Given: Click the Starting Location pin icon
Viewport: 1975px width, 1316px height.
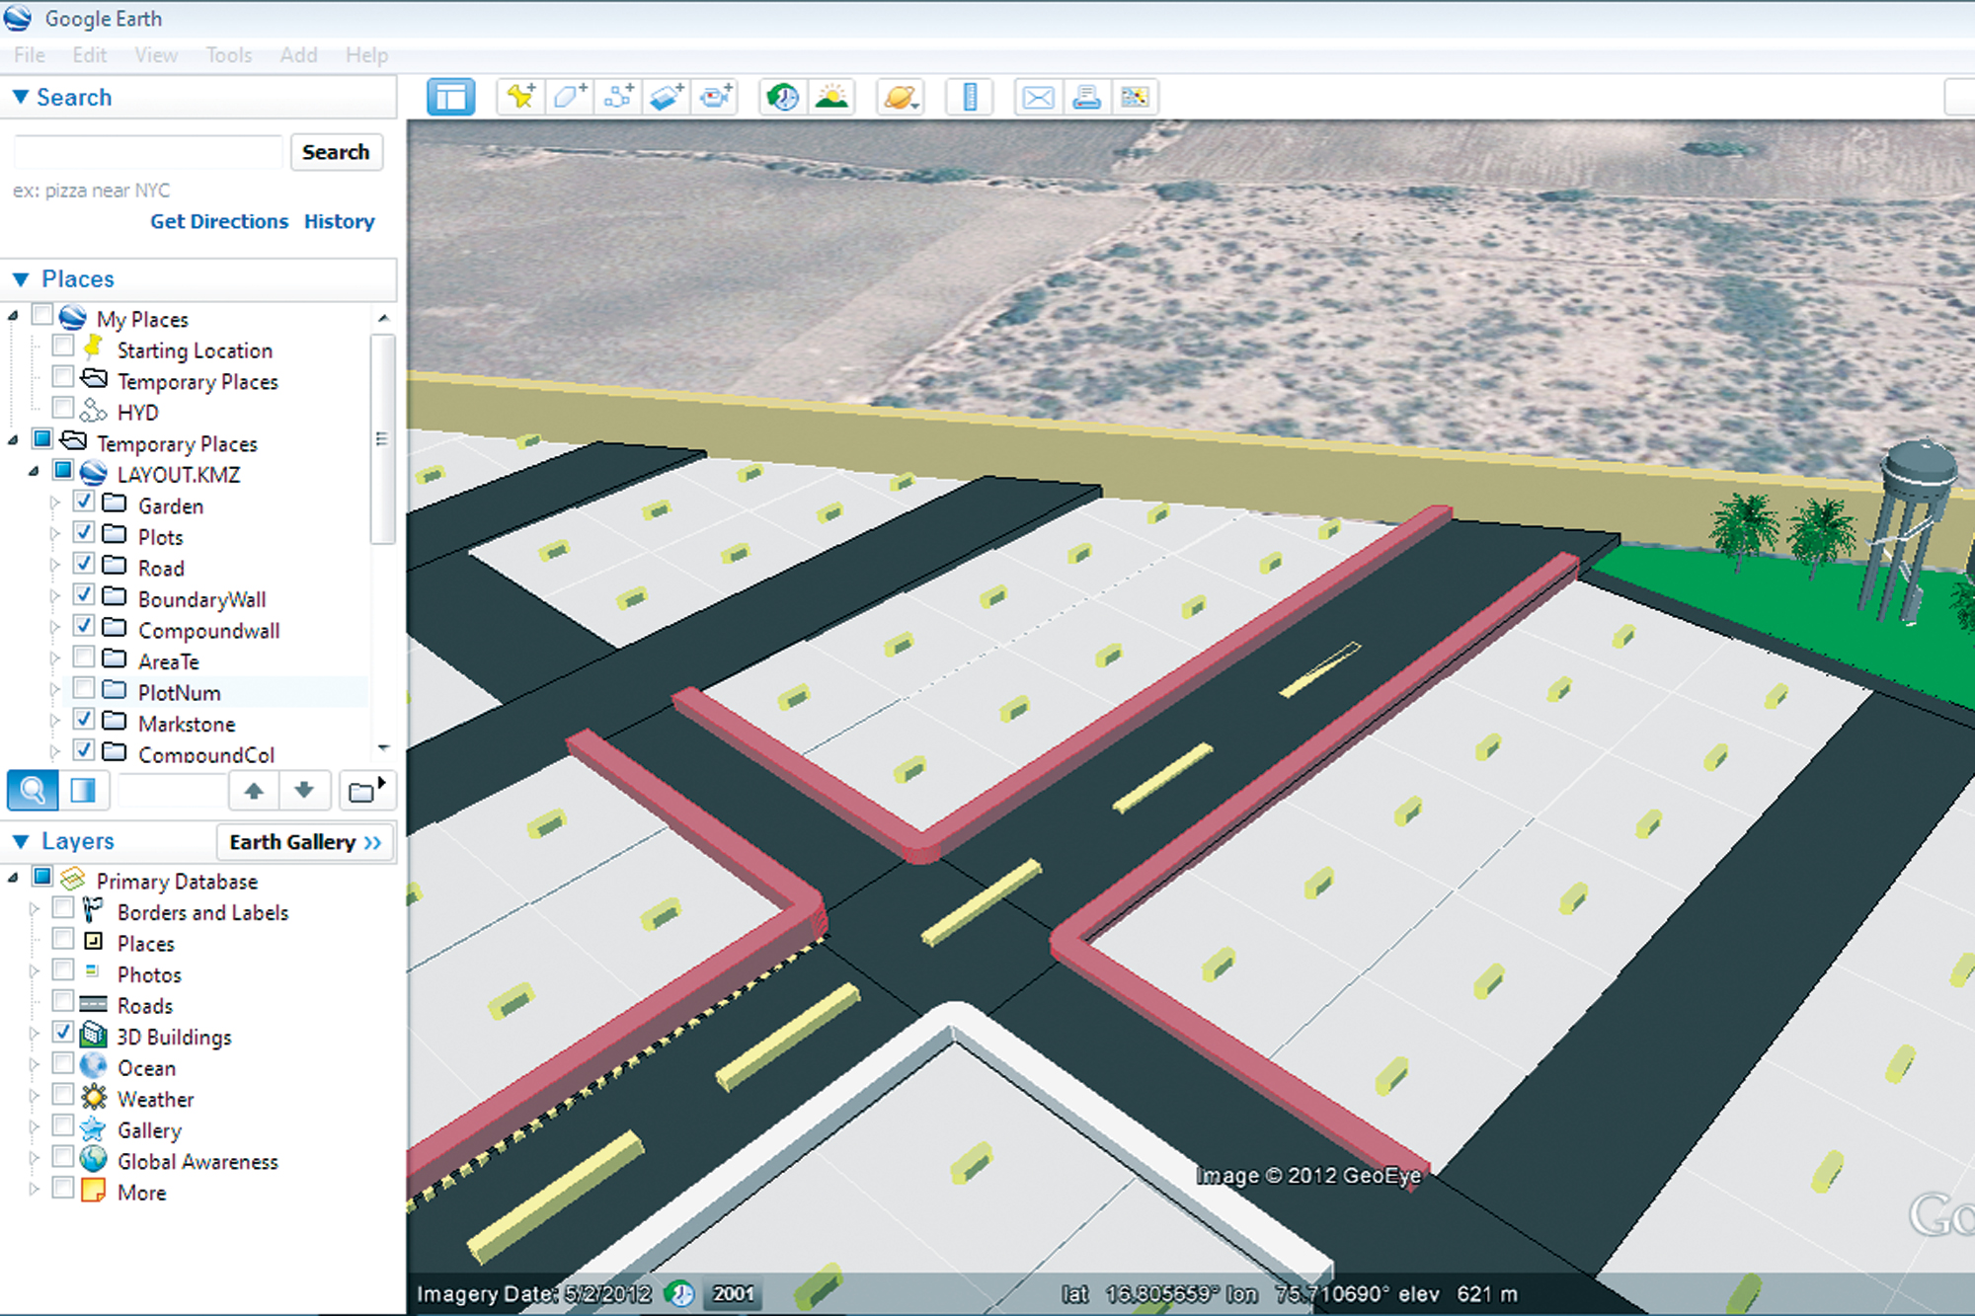Looking at the screenshot, I should tap(94, 348).
